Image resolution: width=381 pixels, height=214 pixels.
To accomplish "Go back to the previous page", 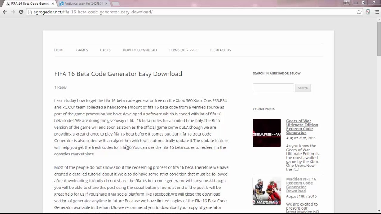I will [5, 12].
